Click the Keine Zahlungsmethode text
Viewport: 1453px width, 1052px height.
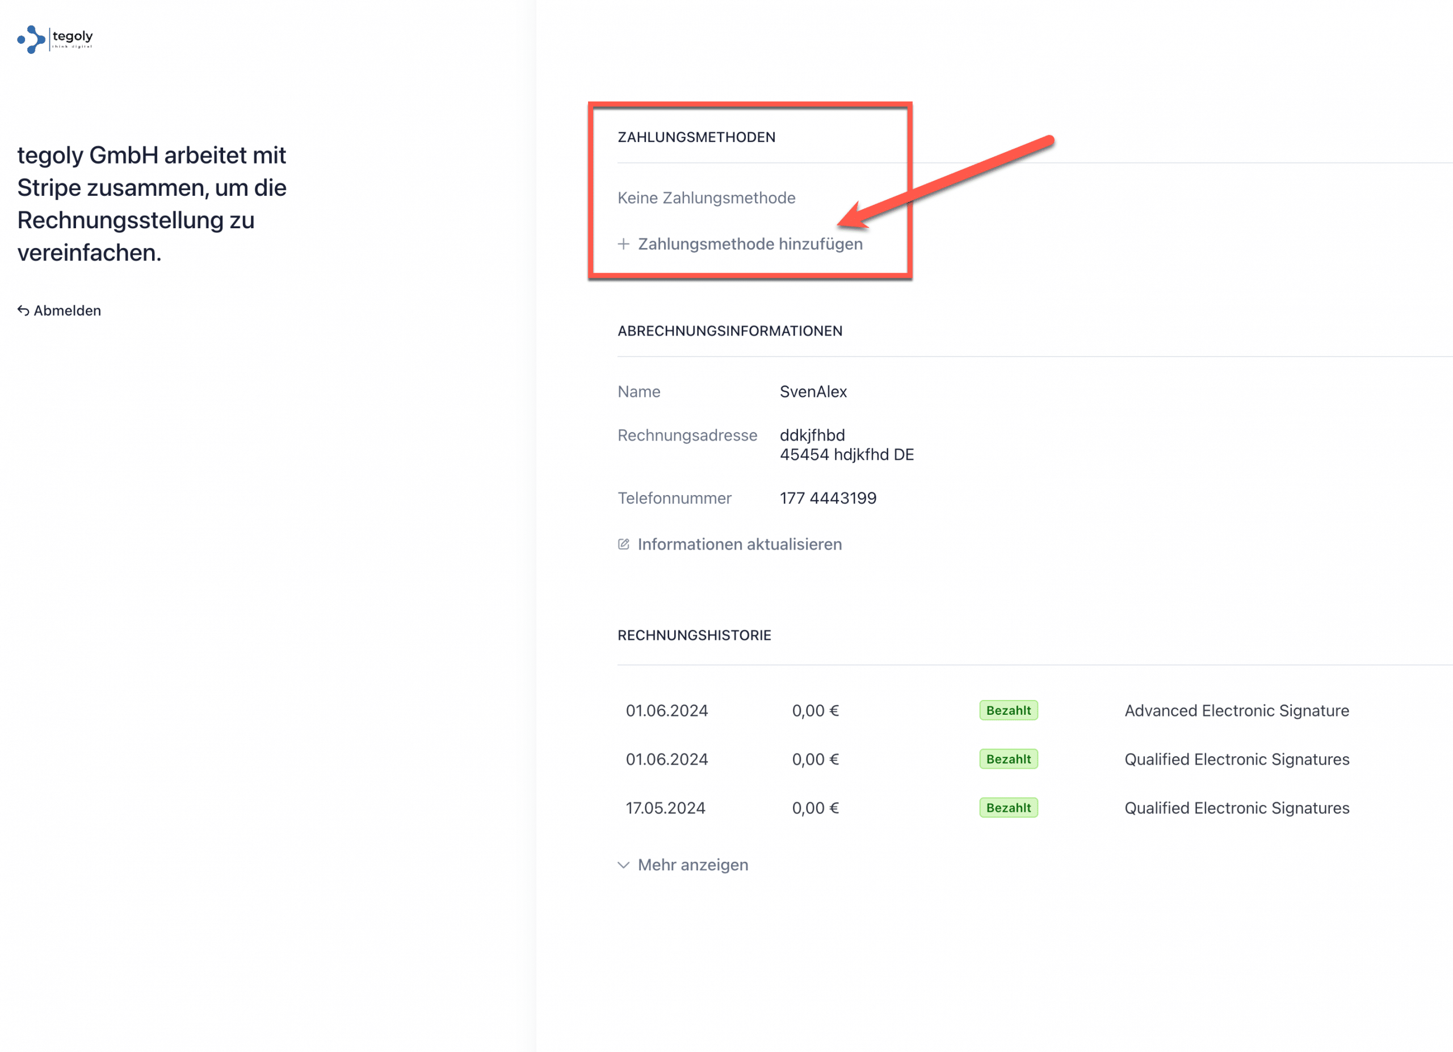[706, 198]
